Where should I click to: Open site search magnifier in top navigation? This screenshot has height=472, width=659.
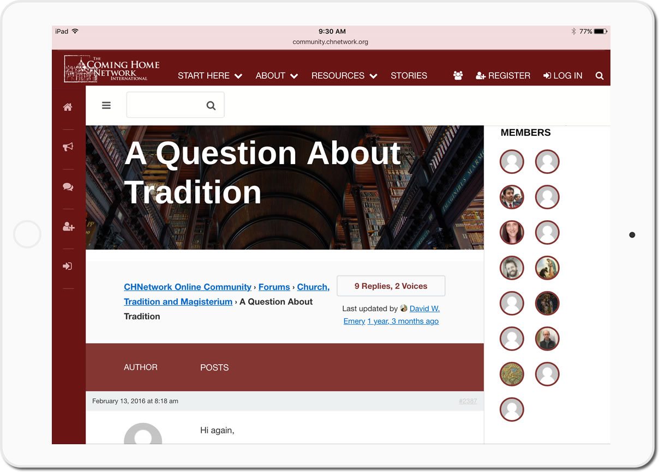[600, 76]
